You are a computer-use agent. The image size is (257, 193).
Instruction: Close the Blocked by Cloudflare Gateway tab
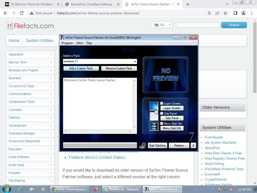[x=118, y=4]
